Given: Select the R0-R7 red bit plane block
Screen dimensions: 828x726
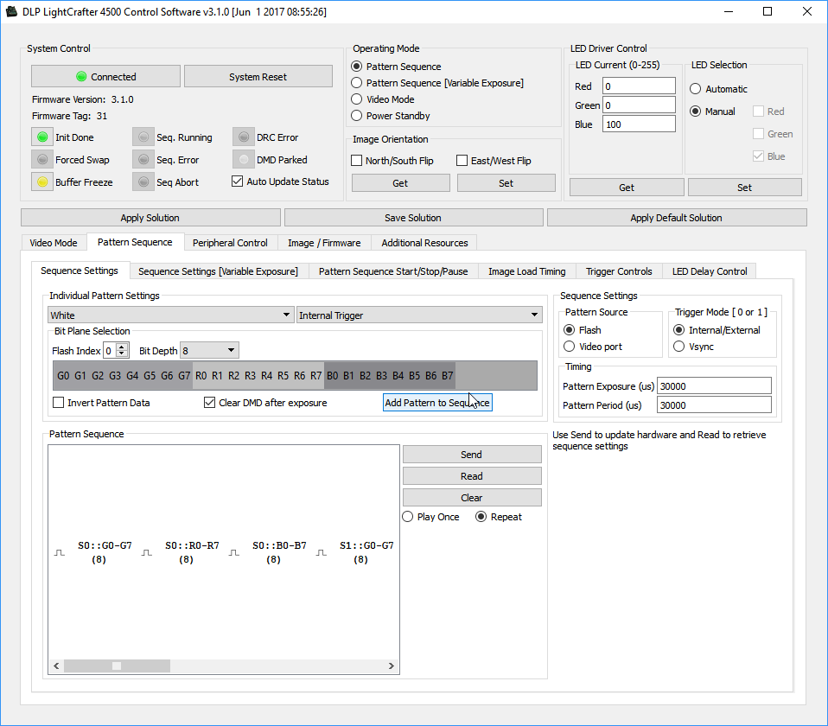Looking at the screenshot, I should [x=258, y=376].
